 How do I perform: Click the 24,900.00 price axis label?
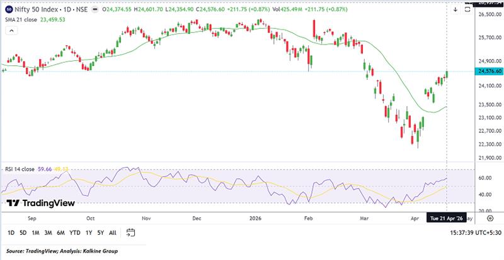coord(490,62)
